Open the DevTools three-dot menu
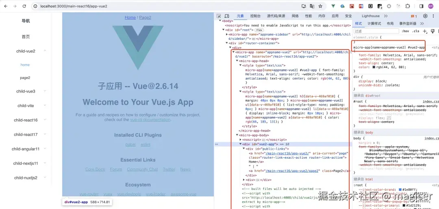Image resolution: width=439 pixels, height=209 pixels. 433,16
